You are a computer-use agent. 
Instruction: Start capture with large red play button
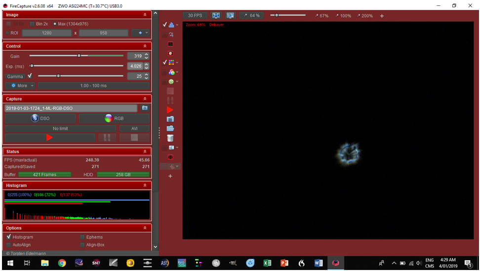pyautogui.click(x=49, y=138)
